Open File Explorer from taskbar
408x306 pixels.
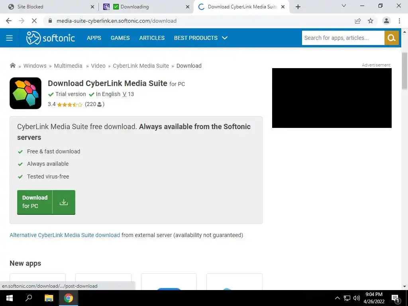click(x=49, y=298)
